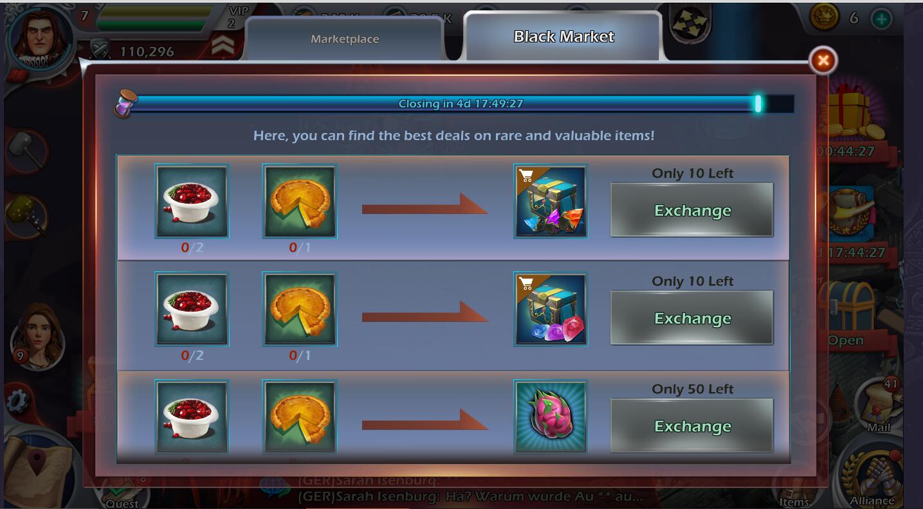Viewport: 923px width, 509px height.
Task: Open the Mail inbox icon
Action: [879, 405]
